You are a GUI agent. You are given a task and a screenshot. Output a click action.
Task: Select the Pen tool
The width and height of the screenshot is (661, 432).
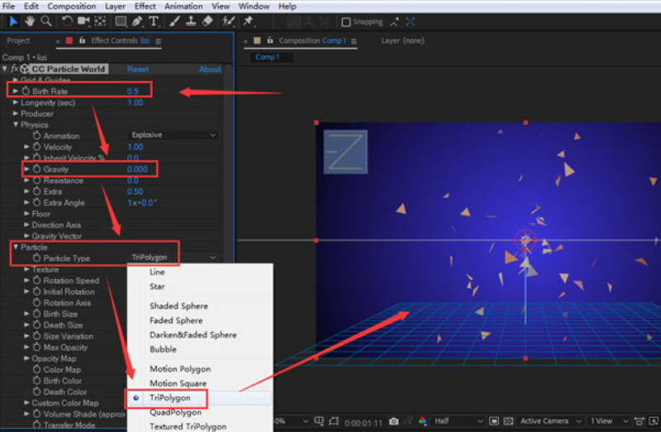[x=138, y=21]
